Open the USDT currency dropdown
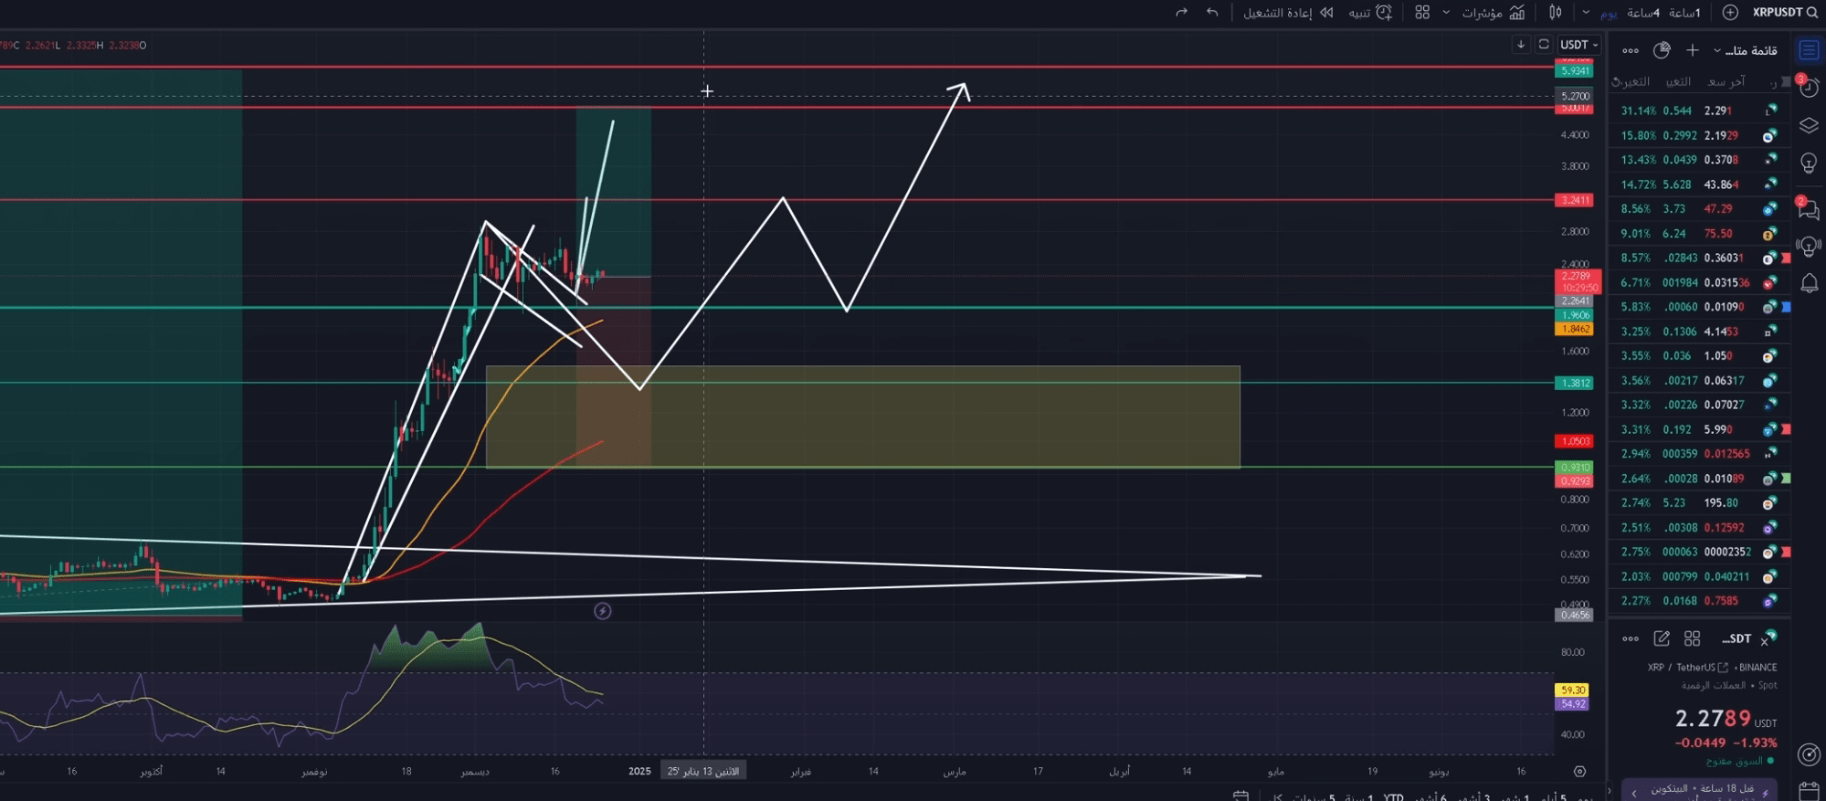 (1578, 44)
